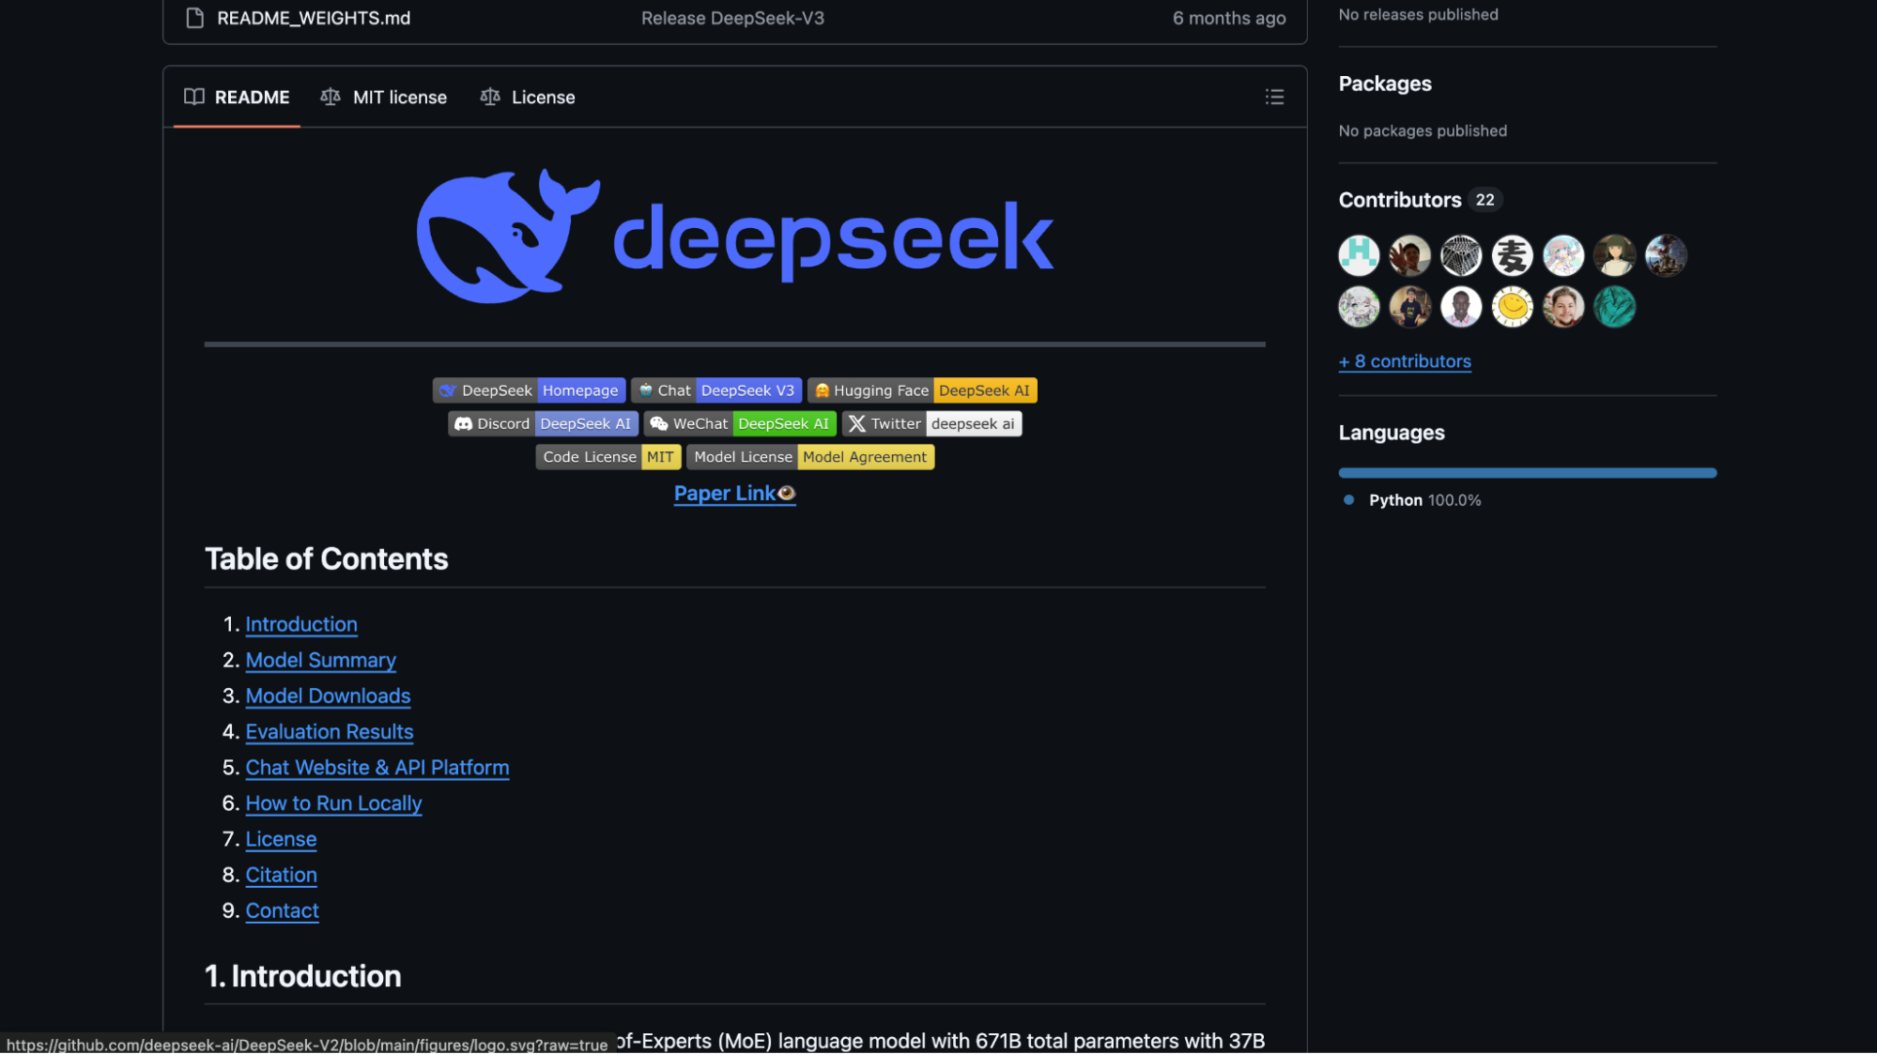Jump to Contact section
Image resolution: width=1877 pixels, height=1054 pixels.
coord(282,910)
